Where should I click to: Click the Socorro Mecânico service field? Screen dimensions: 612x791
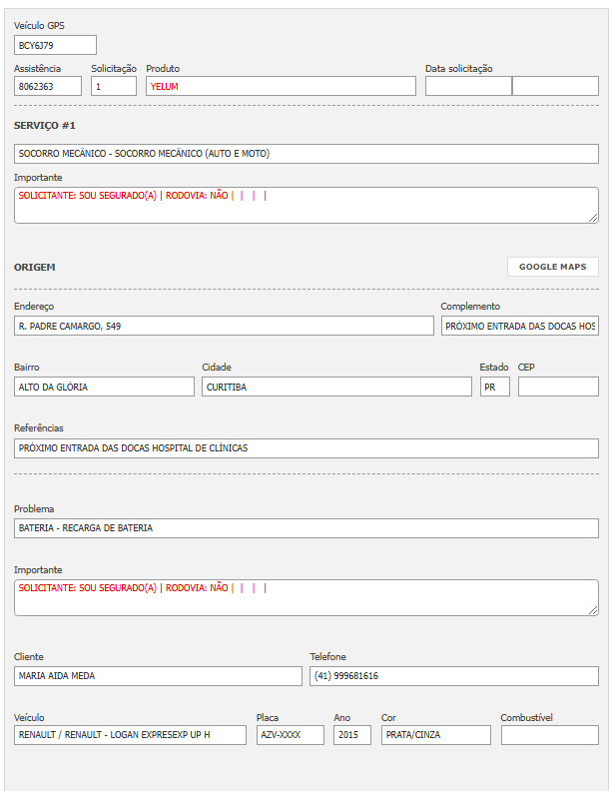pyautogui.click(x=306, y=154)
